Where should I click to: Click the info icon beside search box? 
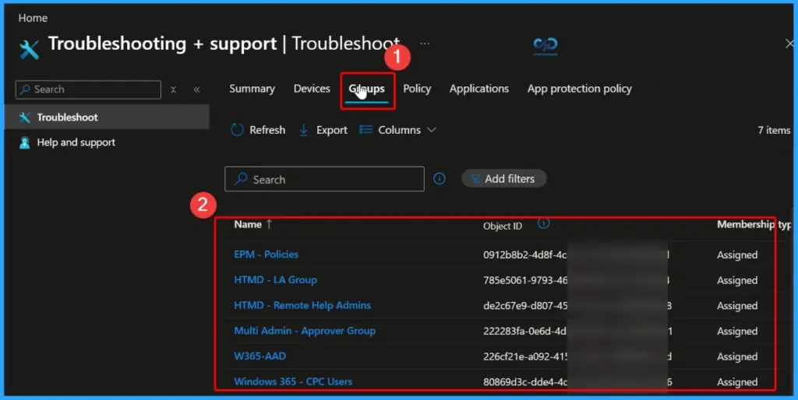click(x=440, y=179)
